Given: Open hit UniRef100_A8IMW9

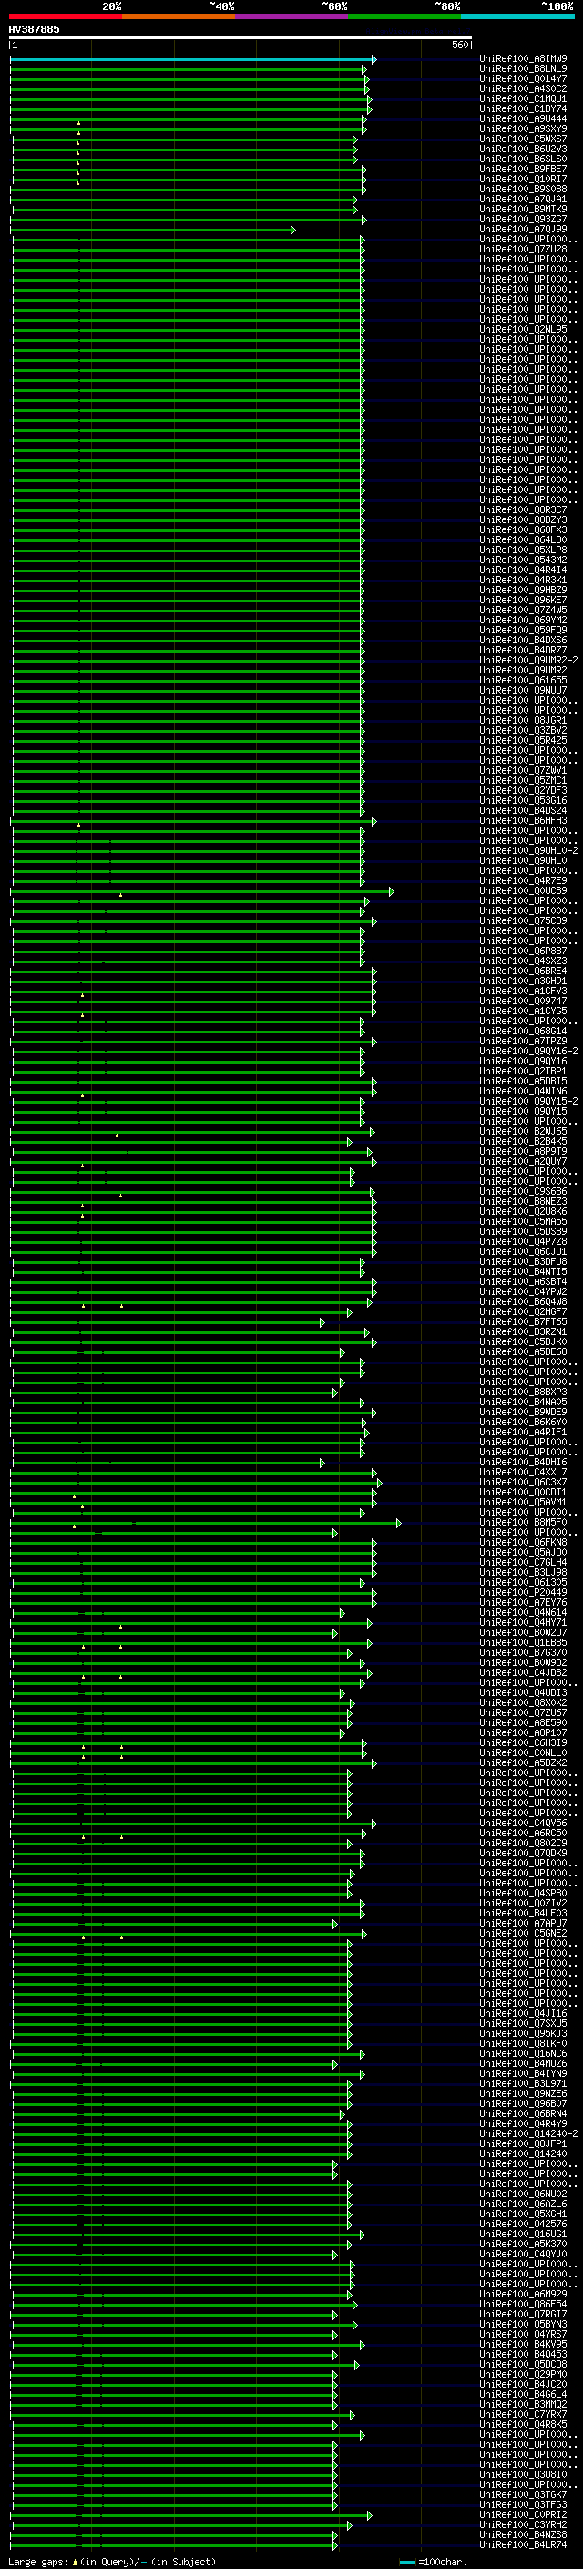Looking at the screenshot, I should (523, 59).
